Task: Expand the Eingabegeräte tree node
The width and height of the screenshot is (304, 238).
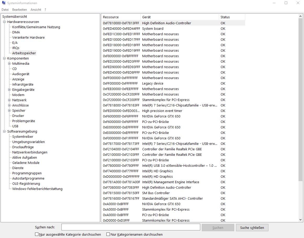Action: (9, 90)
